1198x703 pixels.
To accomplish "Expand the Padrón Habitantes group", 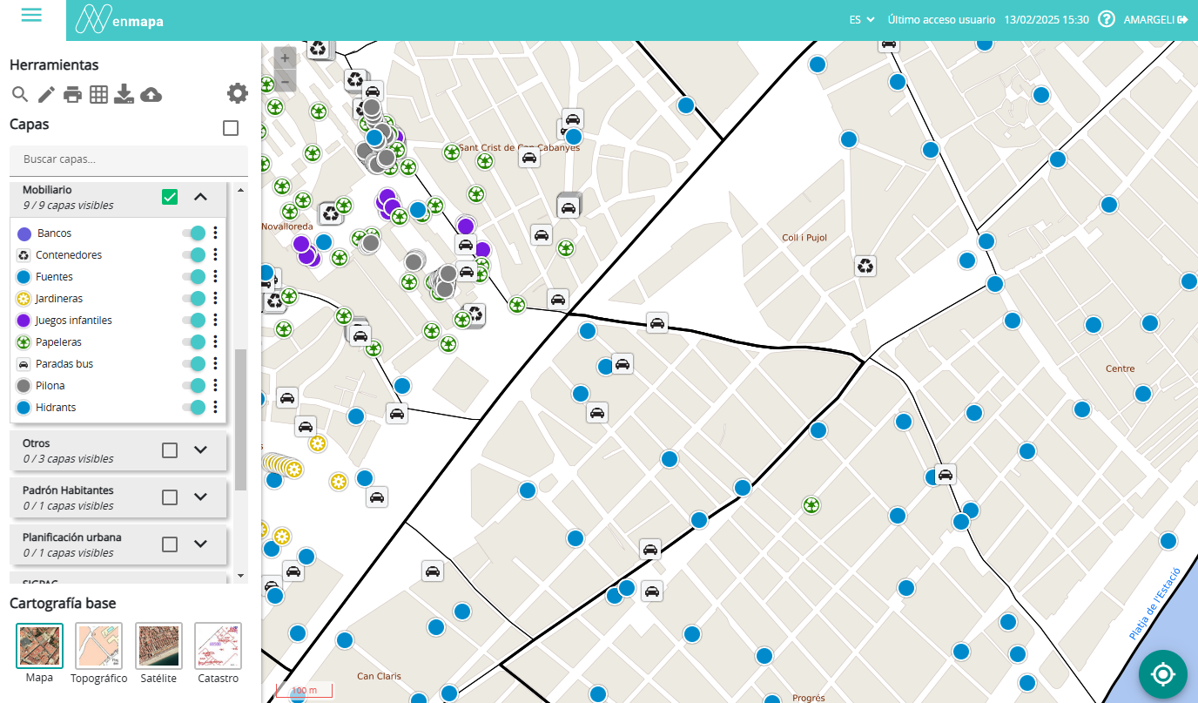I will point(200,497).
